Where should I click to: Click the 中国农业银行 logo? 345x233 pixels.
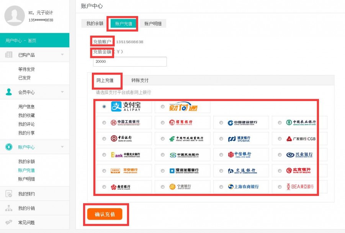[301, 122]
